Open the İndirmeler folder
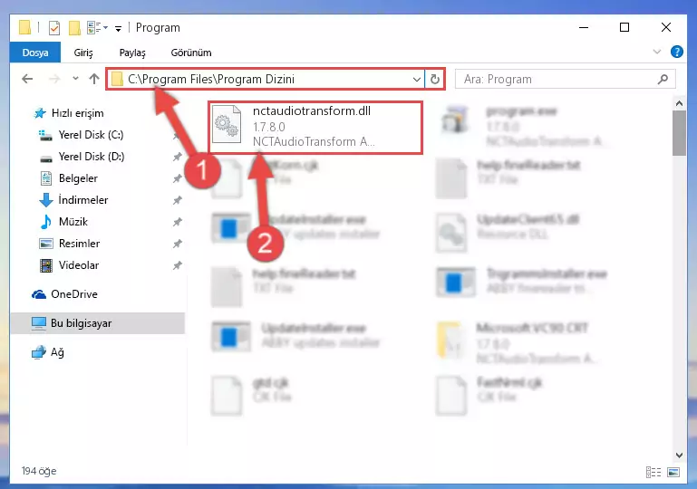697x489 pixels. (x=83, y=200)
